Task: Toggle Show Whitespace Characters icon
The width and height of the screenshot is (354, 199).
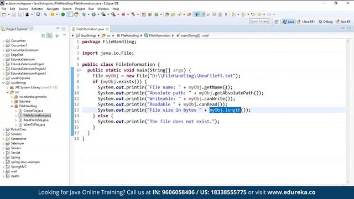Action: click(x=226, y=14)
